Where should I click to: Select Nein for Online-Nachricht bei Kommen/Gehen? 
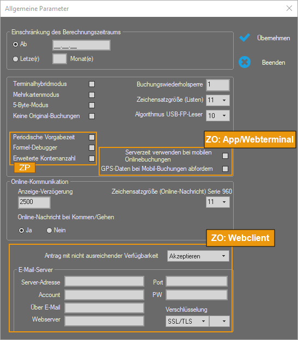50,230
